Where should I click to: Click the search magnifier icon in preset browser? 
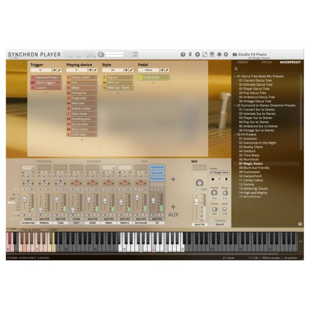(236, 69)
